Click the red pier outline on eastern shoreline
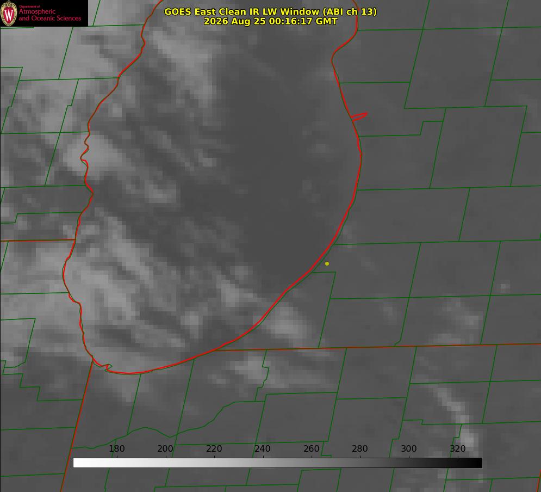Viewport: 541px width, 492px height. [359, 116]
